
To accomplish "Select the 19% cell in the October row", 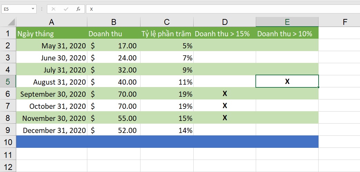I will pos(167,106).
